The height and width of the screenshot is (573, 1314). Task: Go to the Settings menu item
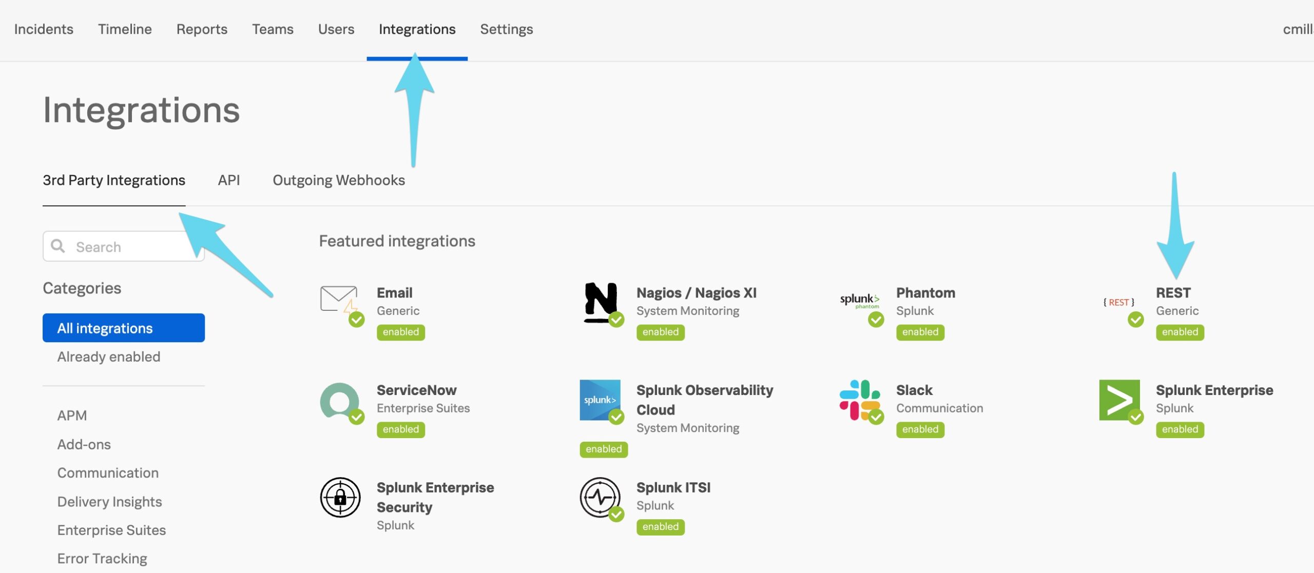pos(506,29)
